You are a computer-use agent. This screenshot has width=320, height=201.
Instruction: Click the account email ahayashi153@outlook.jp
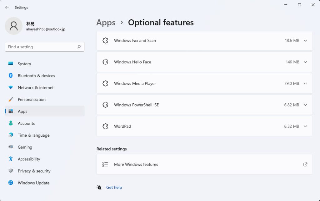coord(46,29)
